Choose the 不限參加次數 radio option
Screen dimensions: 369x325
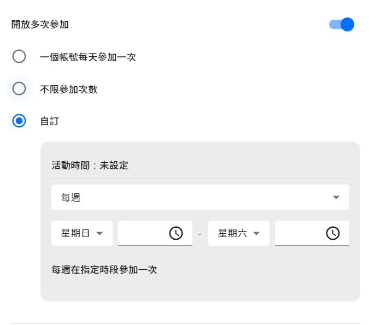19,88
